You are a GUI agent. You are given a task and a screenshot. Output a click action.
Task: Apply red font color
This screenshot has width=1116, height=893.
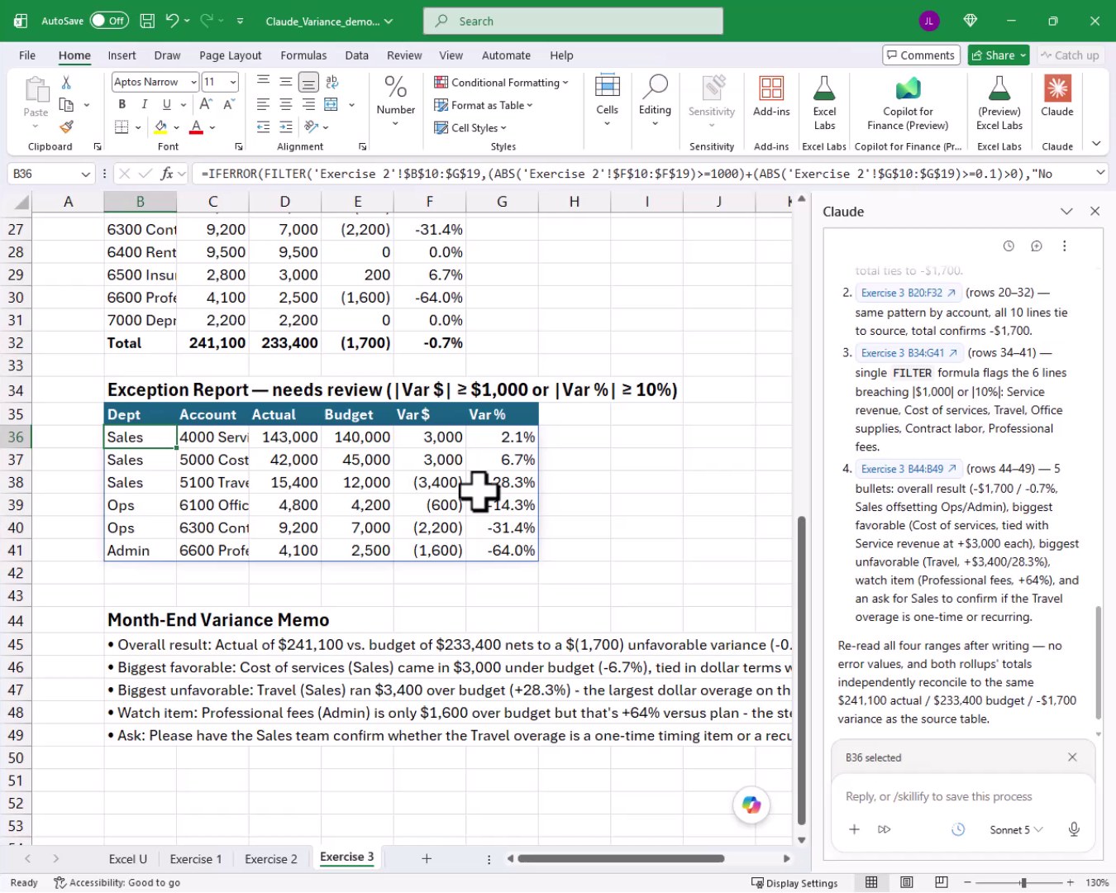196,127
